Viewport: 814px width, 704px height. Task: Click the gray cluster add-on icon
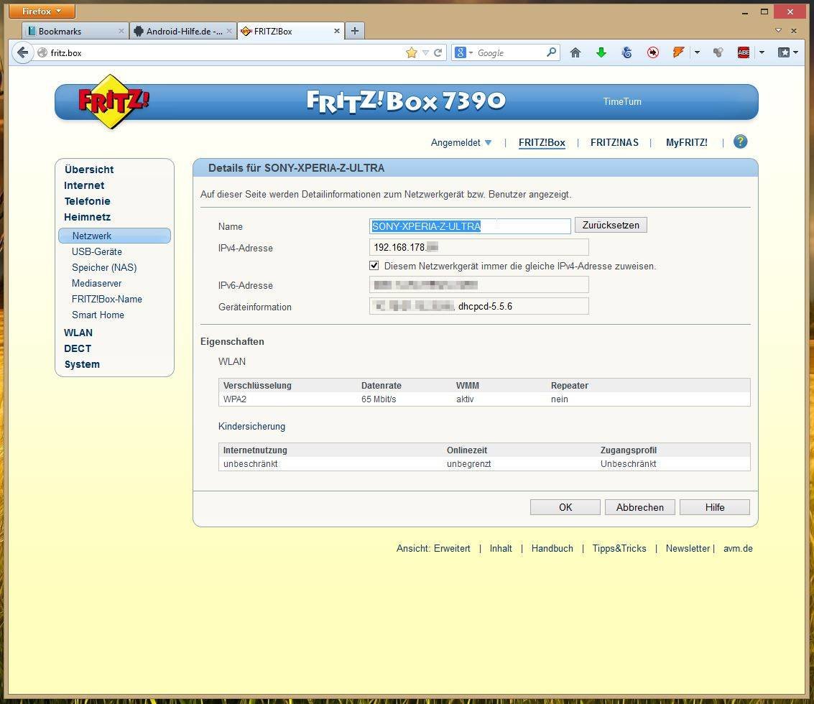[718, 52]
